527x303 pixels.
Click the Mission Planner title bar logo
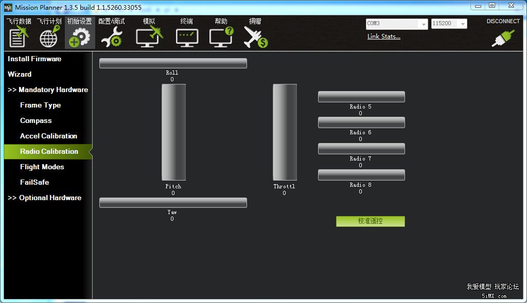(x=8, y=7)
